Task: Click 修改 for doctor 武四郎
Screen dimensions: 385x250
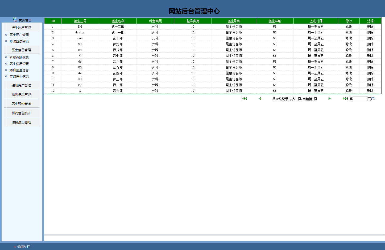Action: (x=349, y=73)
